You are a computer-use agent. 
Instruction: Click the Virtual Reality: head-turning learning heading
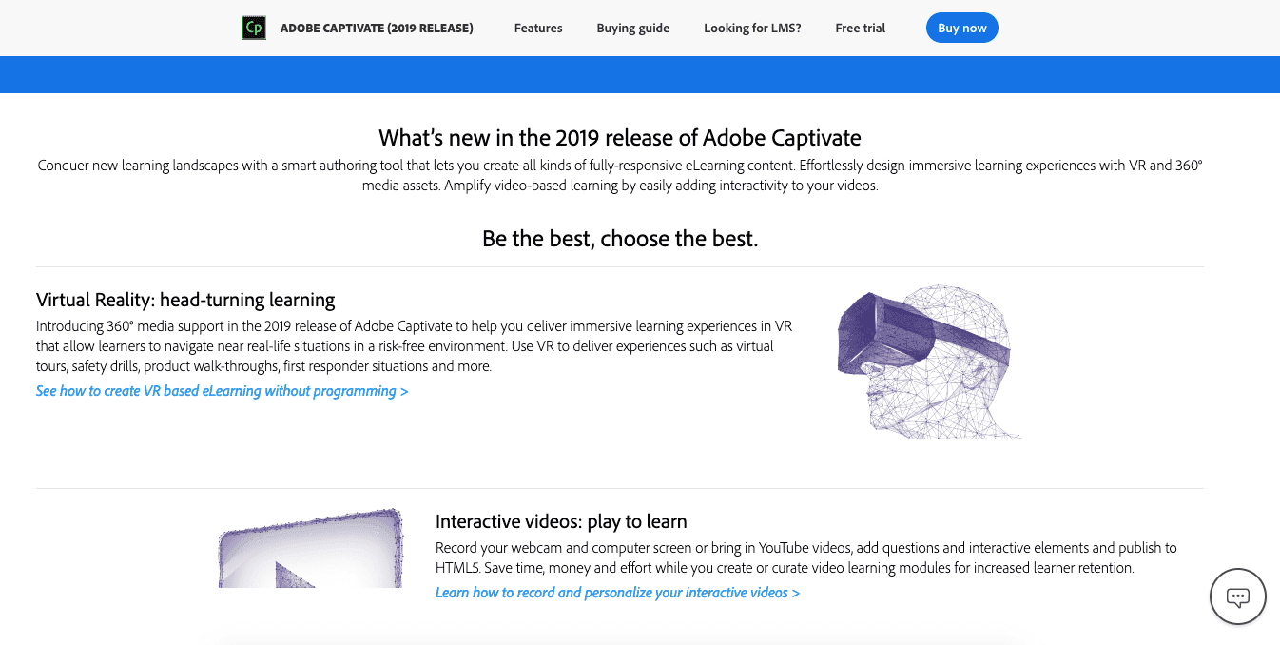pyautogui.click(x=185, y=300)
